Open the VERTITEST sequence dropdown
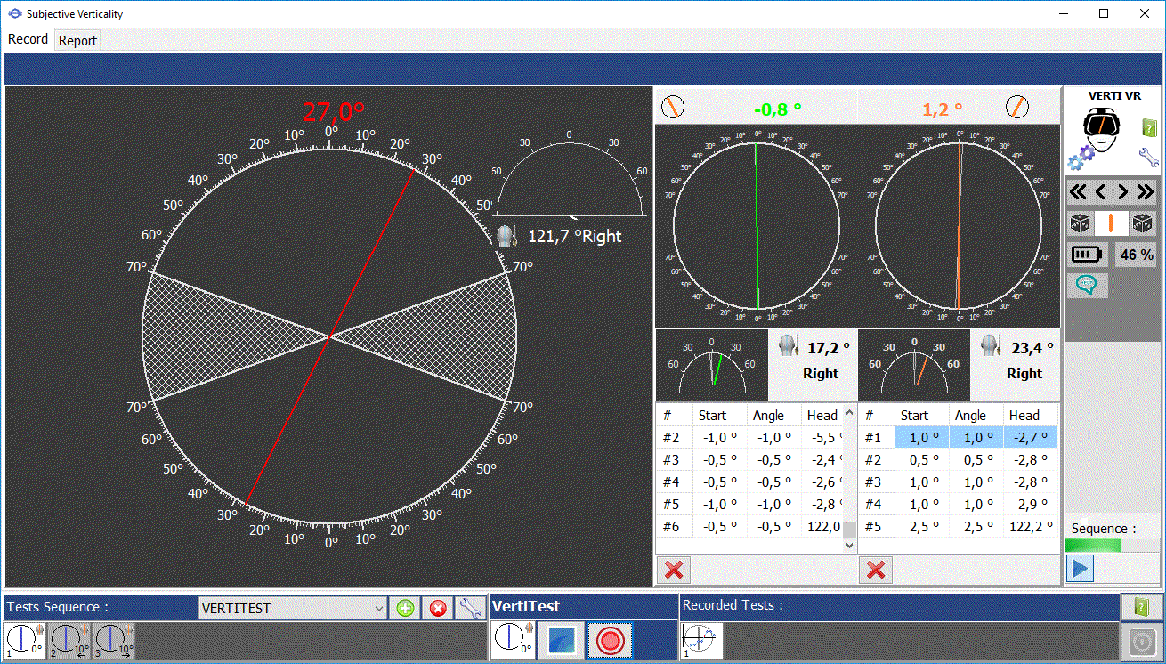This screenshot has width=1166, height=664. click(x=293, y=608)
